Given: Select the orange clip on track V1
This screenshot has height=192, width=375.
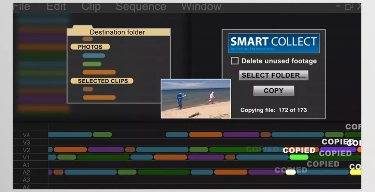Looking at the screenshot, I should pyautogui.click(x=170, y=157).
